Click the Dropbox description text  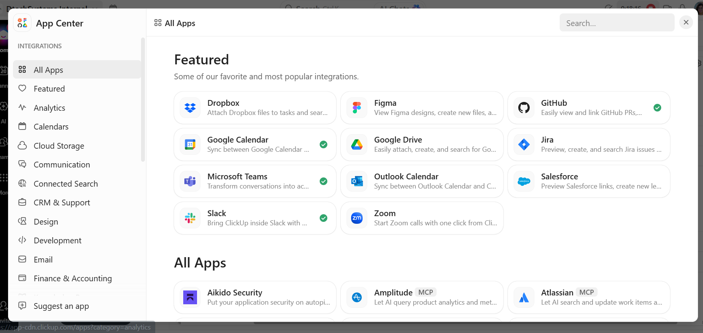pyautogui.click(x=267, y=113)
